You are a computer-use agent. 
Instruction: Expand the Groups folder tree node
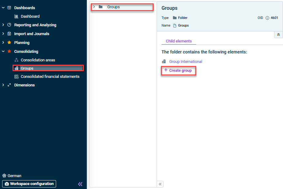click(x=94, y=7)
